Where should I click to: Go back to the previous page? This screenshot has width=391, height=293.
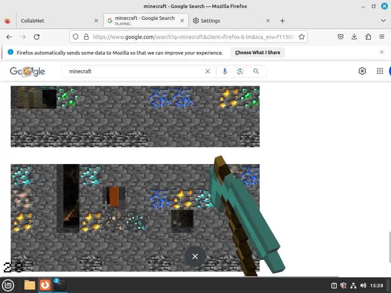pyautogui.click(x=9, y=37)
